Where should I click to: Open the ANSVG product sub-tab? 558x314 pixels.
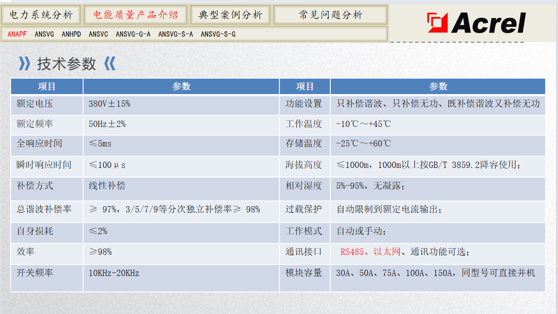click(x=44, y=34)
